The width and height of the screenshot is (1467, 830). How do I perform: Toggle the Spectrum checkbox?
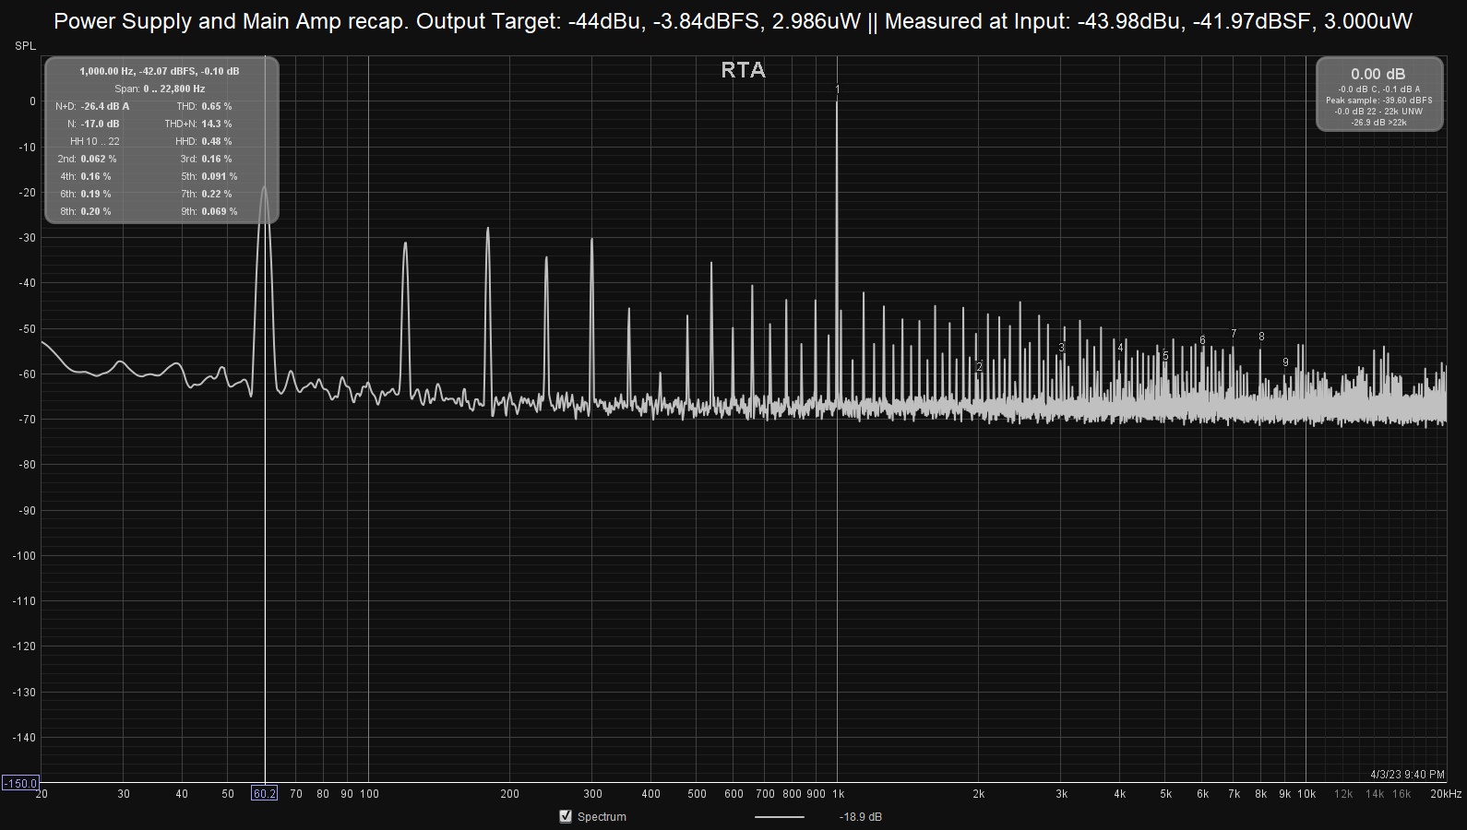click(x=566, y=816)
